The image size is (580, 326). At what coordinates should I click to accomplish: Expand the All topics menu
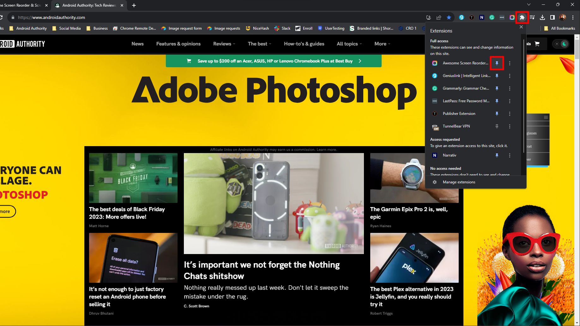point(349,44)
